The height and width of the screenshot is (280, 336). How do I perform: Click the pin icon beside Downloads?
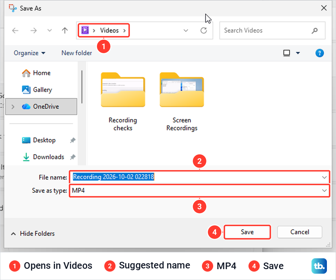(73, 157)
